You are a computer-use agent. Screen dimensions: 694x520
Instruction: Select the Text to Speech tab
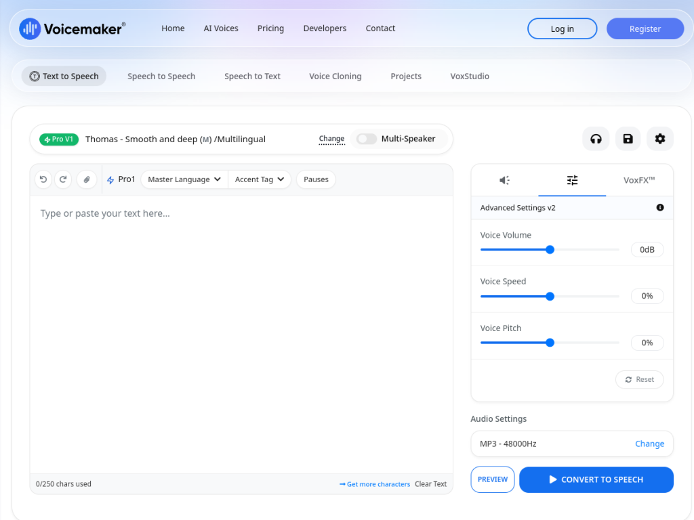pos(64,76)
